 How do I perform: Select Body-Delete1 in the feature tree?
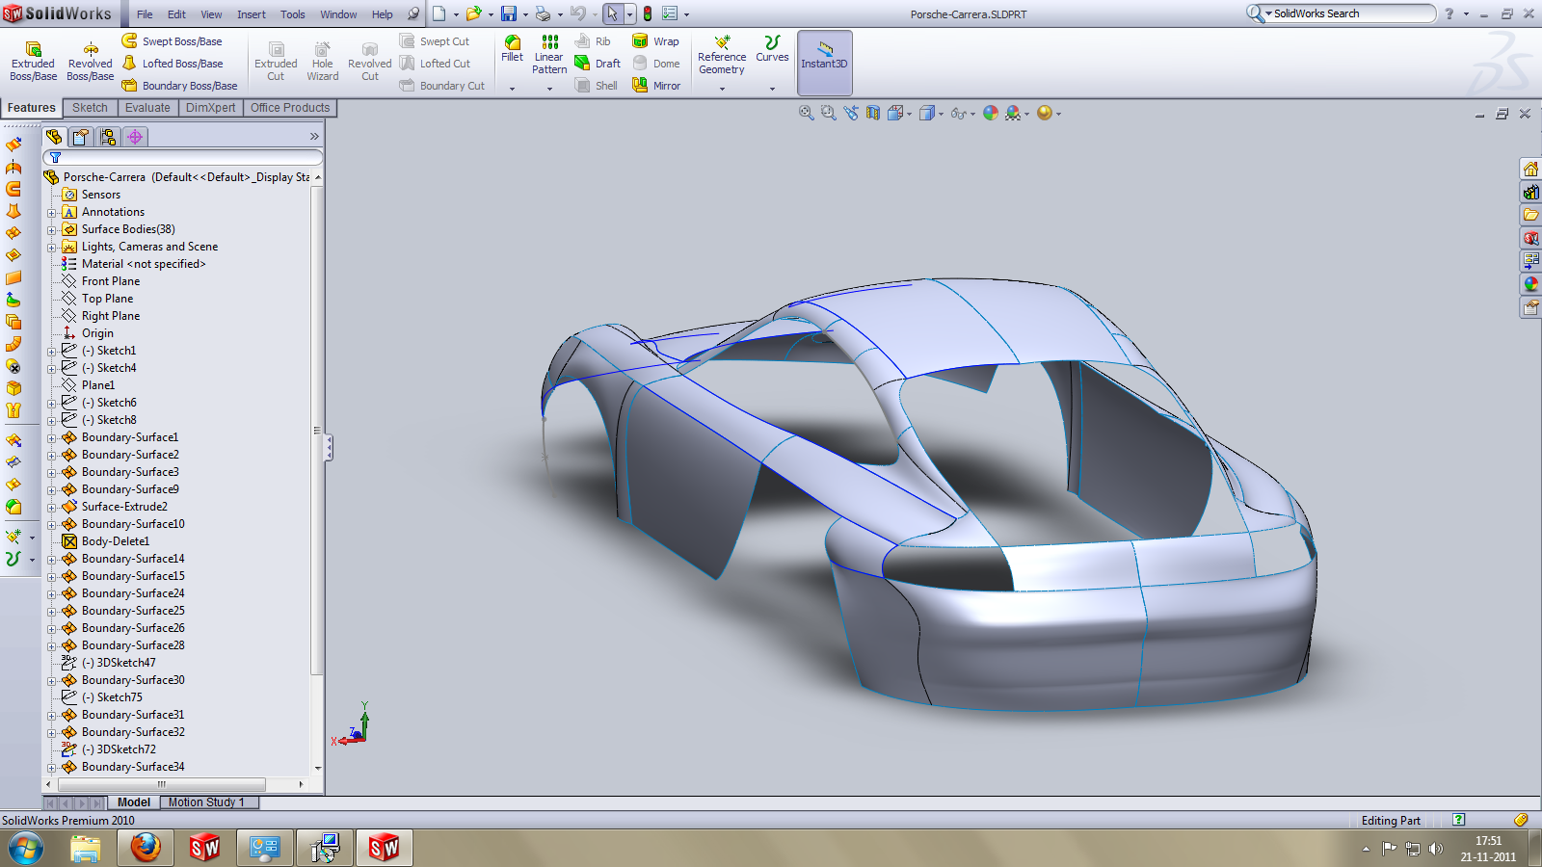(115, 541)
